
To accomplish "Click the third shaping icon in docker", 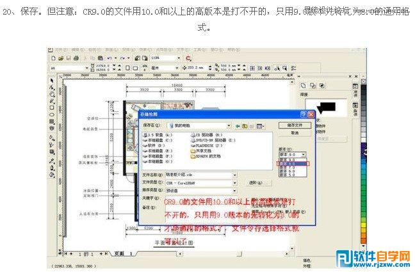I will coord(322,86).
